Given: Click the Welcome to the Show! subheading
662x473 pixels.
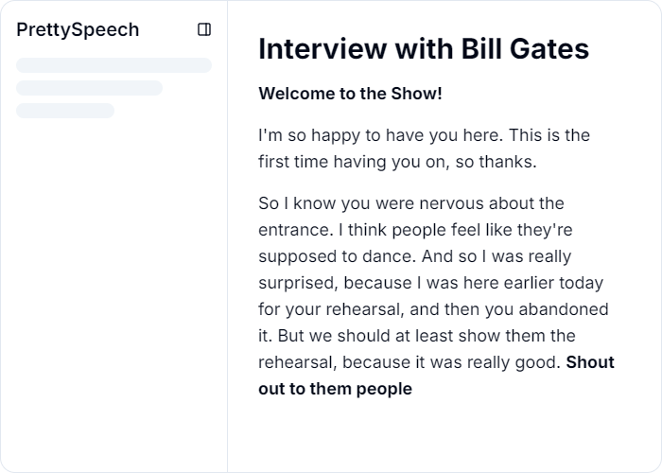Looking at the screenshot, I should point(350,94).
